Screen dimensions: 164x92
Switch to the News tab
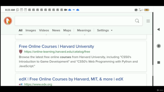[x=56, y=30]
